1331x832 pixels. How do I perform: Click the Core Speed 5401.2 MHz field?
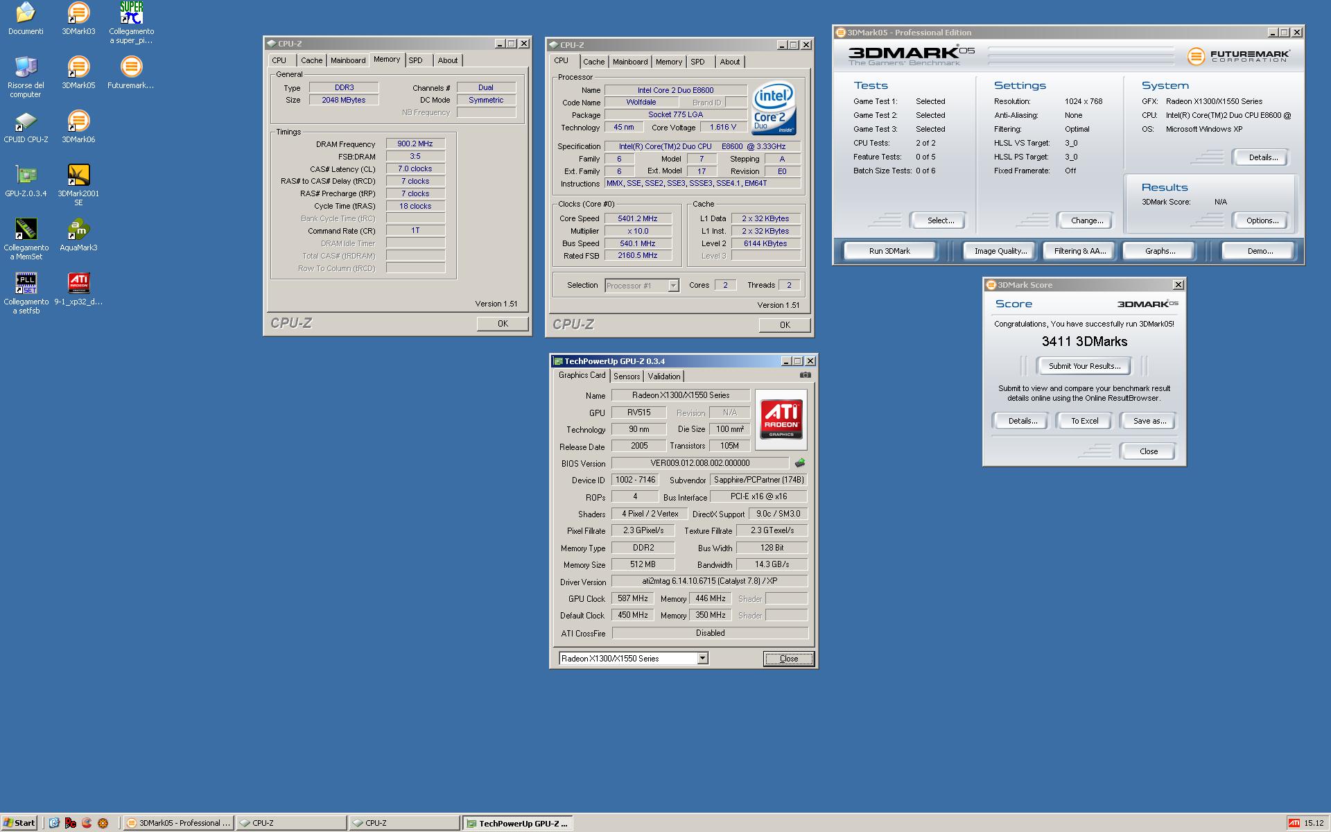click(638, 218)
